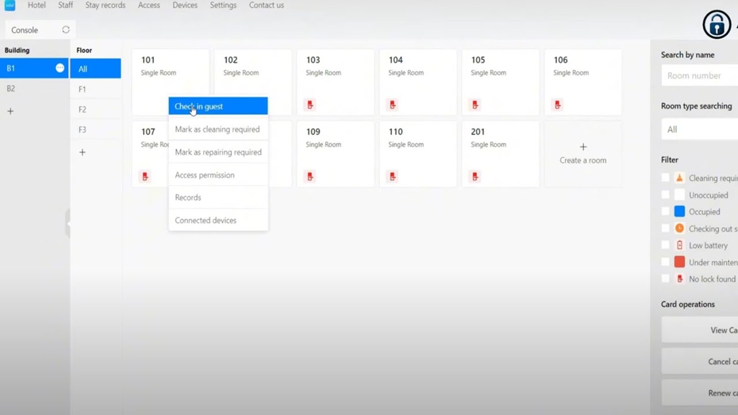
Task: Click the no-lock icon on room 104
Action: (x=393, y=105)
